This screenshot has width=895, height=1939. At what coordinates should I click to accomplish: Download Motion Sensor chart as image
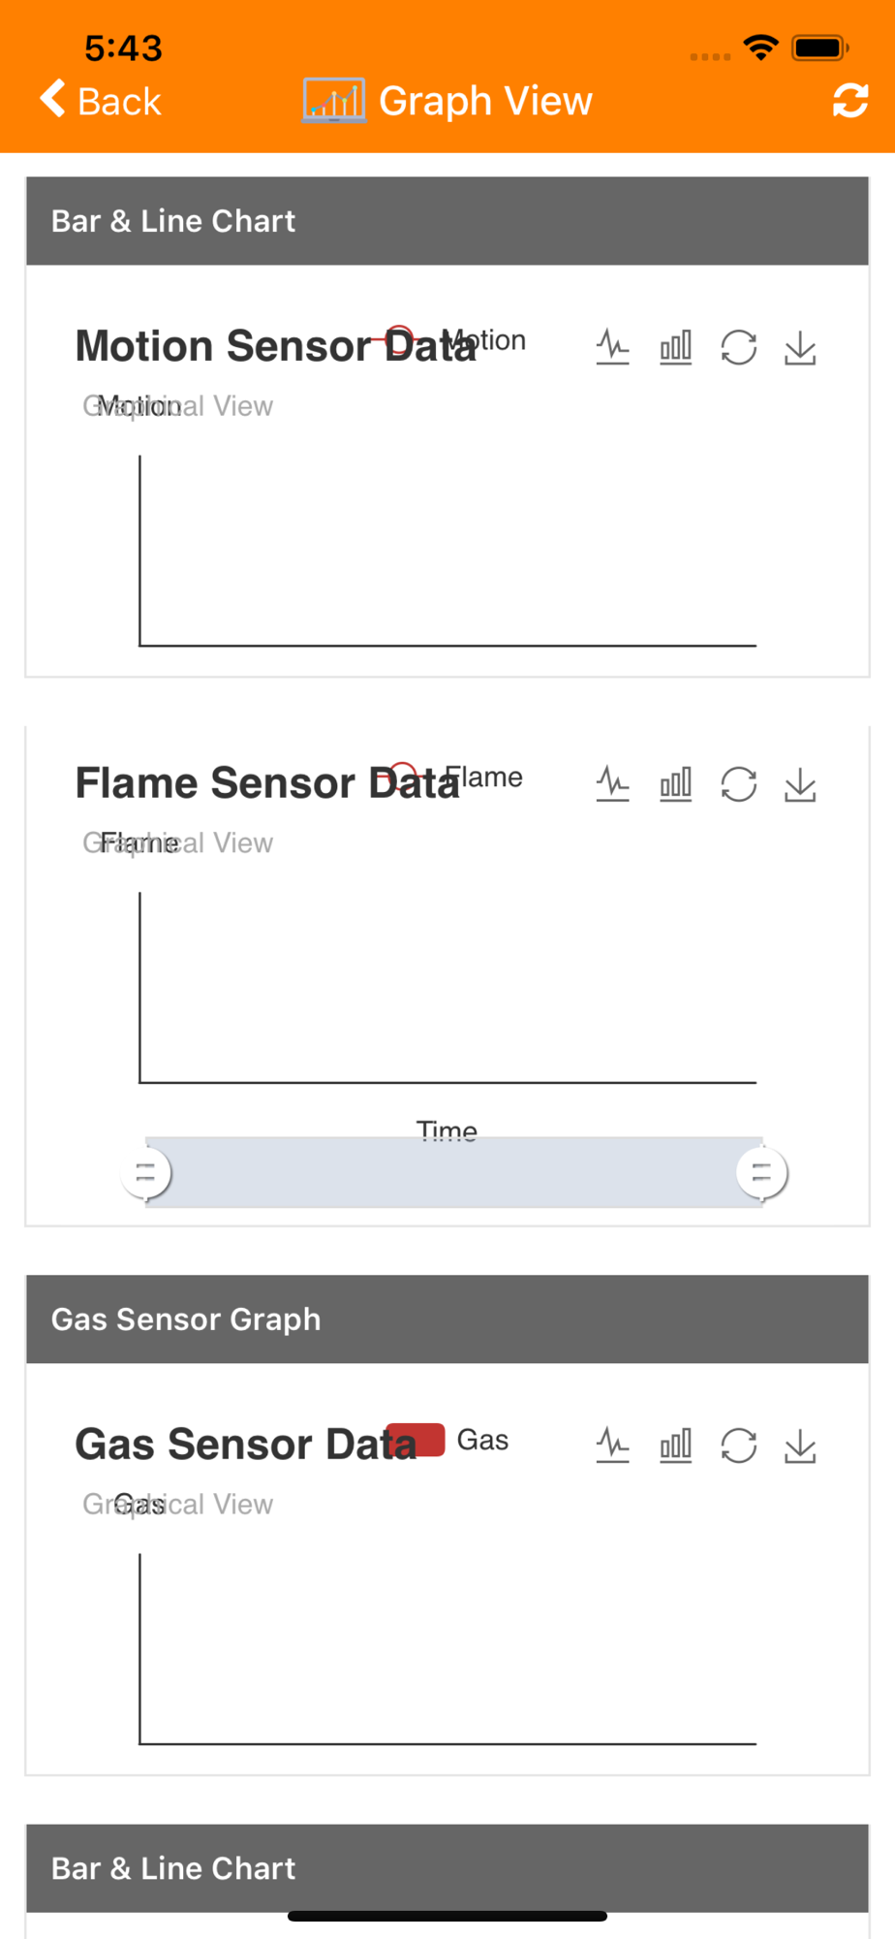coord(800,347)
